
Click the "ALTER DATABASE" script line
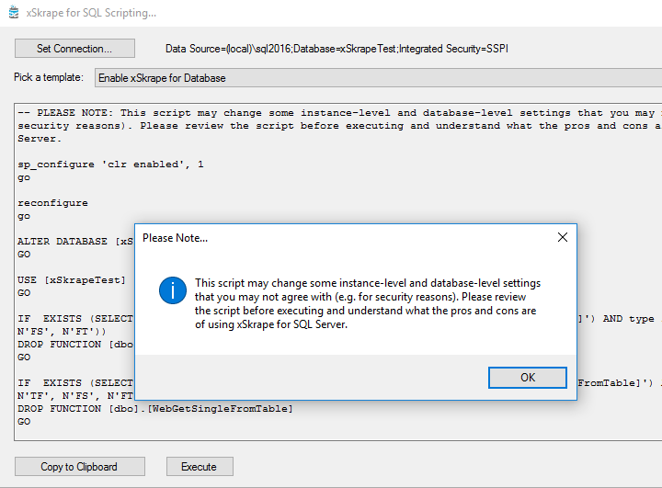pos(75,242)
